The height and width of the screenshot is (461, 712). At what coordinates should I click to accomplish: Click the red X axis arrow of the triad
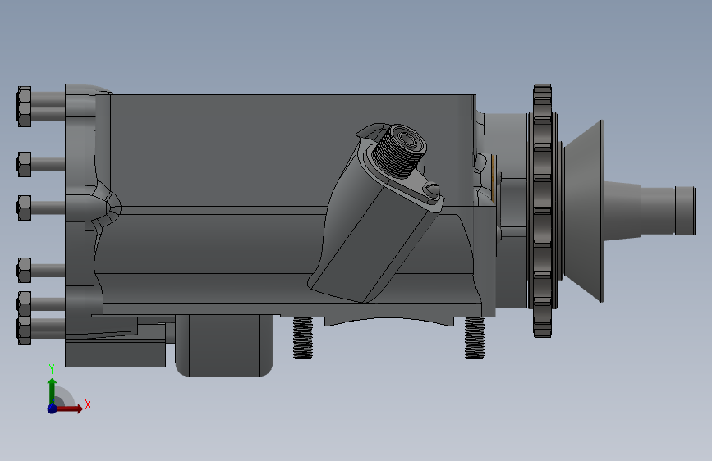[x=69, y=409]
